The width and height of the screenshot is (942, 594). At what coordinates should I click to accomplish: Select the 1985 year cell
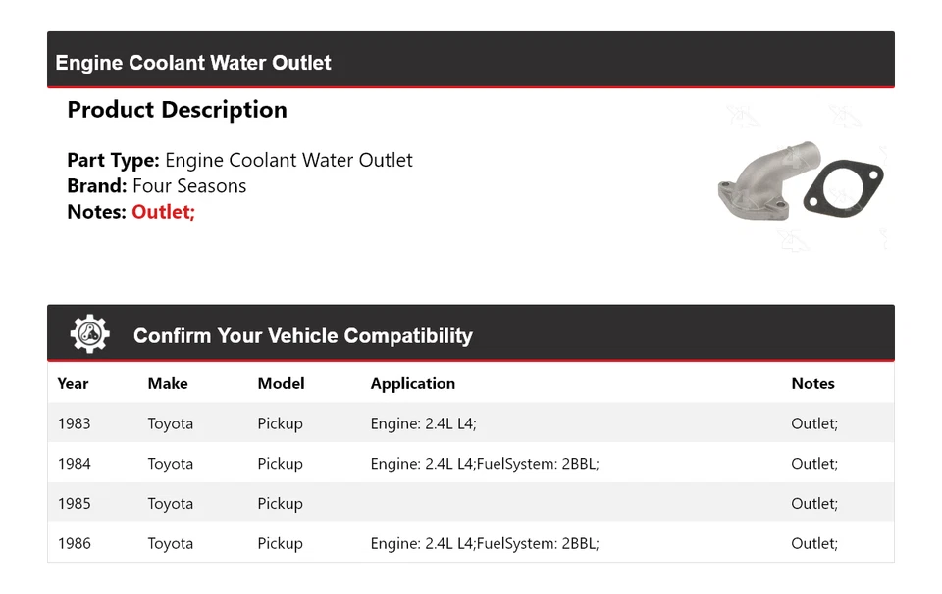pyautogui.click(x=74, y=504)
